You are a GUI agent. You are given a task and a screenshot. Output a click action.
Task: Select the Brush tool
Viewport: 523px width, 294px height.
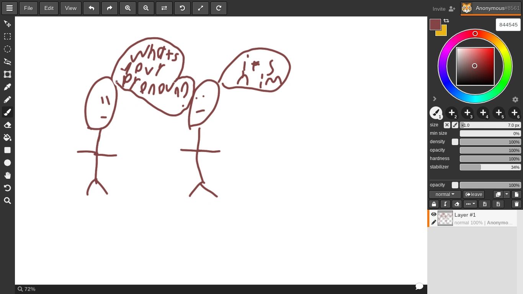(7, 112)
